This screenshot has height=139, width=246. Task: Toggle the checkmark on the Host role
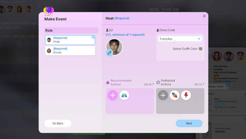93,37
